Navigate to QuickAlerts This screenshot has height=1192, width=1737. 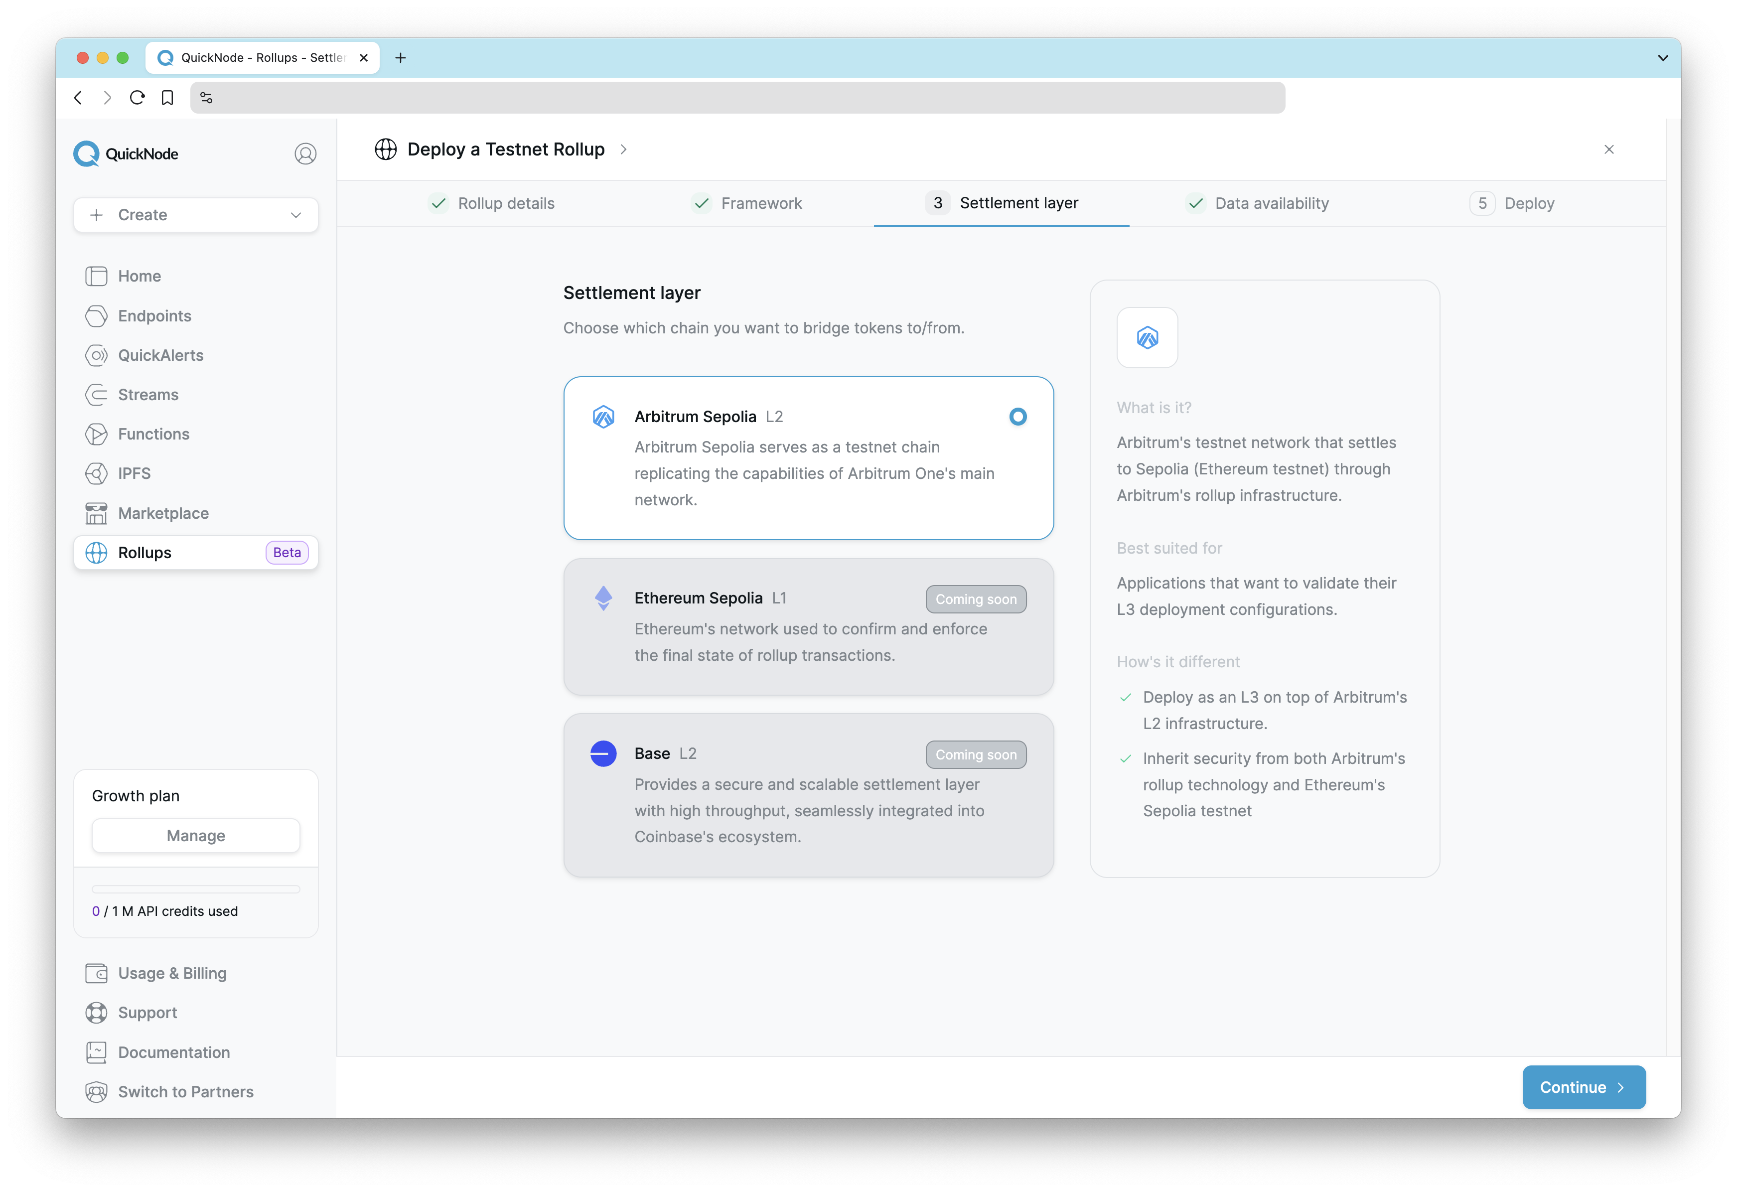pyautogui.click(x=160, y=355)
